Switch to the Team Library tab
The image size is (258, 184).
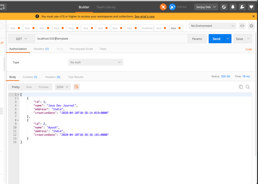[x=106, y=7]
